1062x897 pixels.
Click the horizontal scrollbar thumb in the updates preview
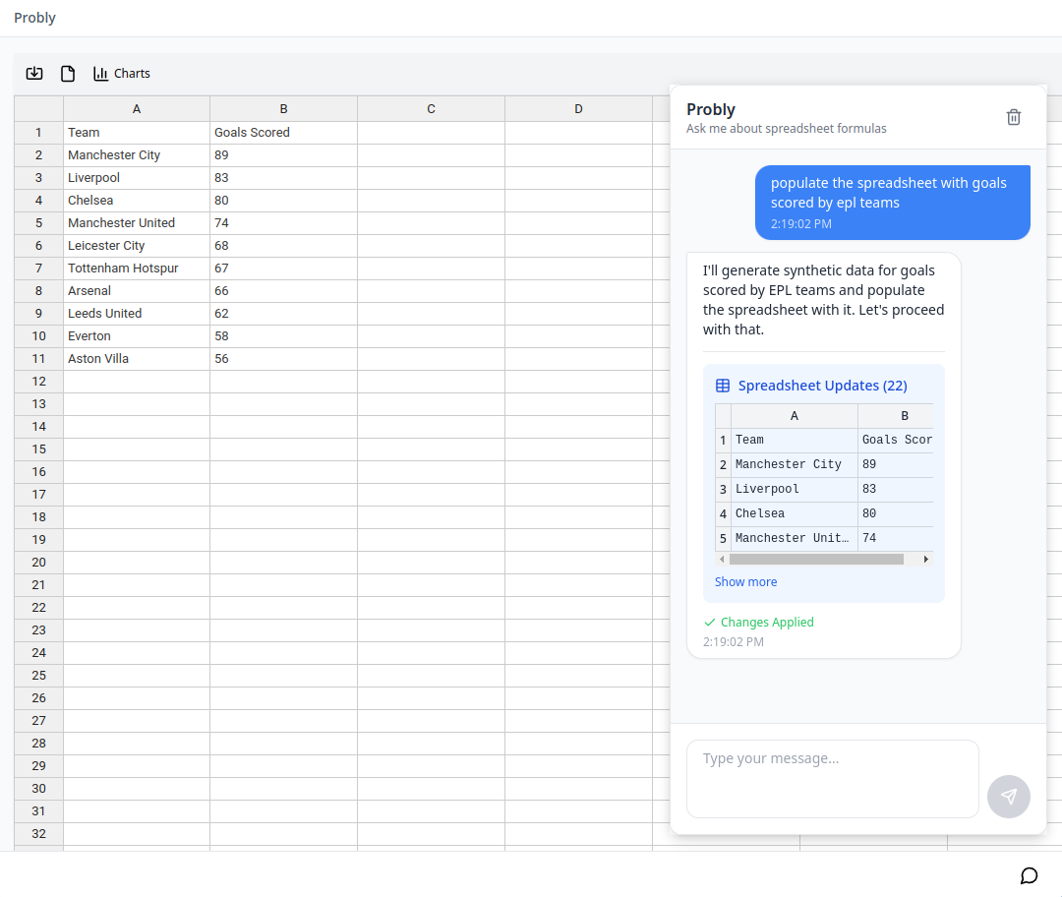pyautogui.click(x=816, y=559)
